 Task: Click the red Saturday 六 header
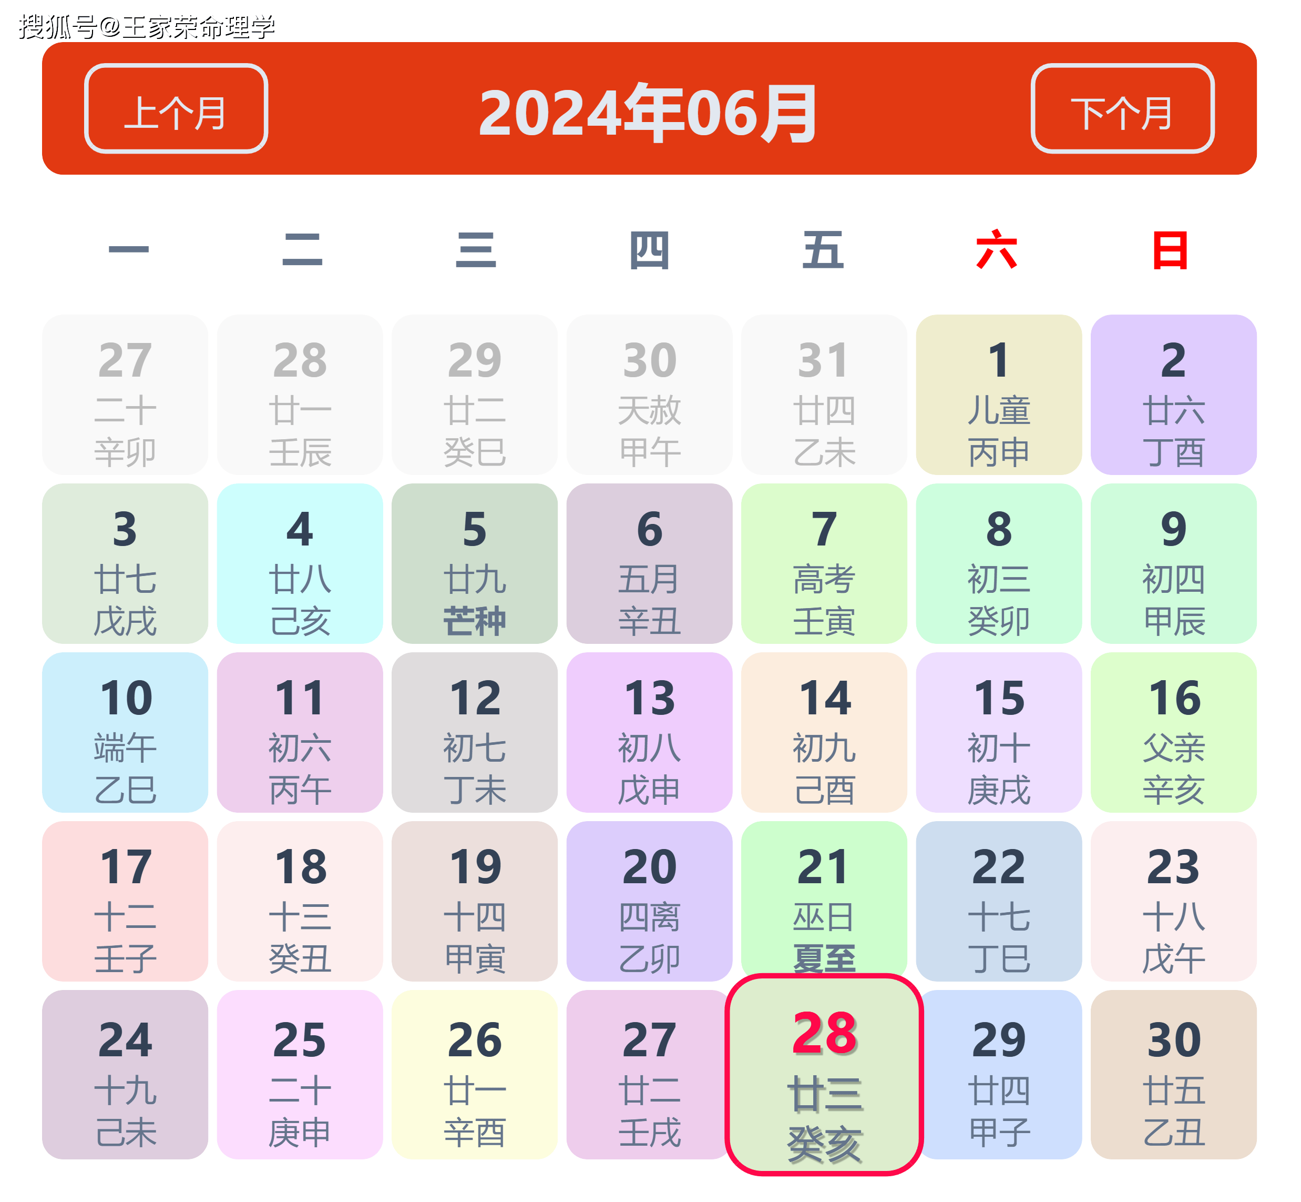[x=996, y=250]
